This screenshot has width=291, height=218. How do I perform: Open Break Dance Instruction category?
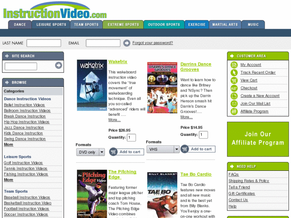(x=25, y=116)
